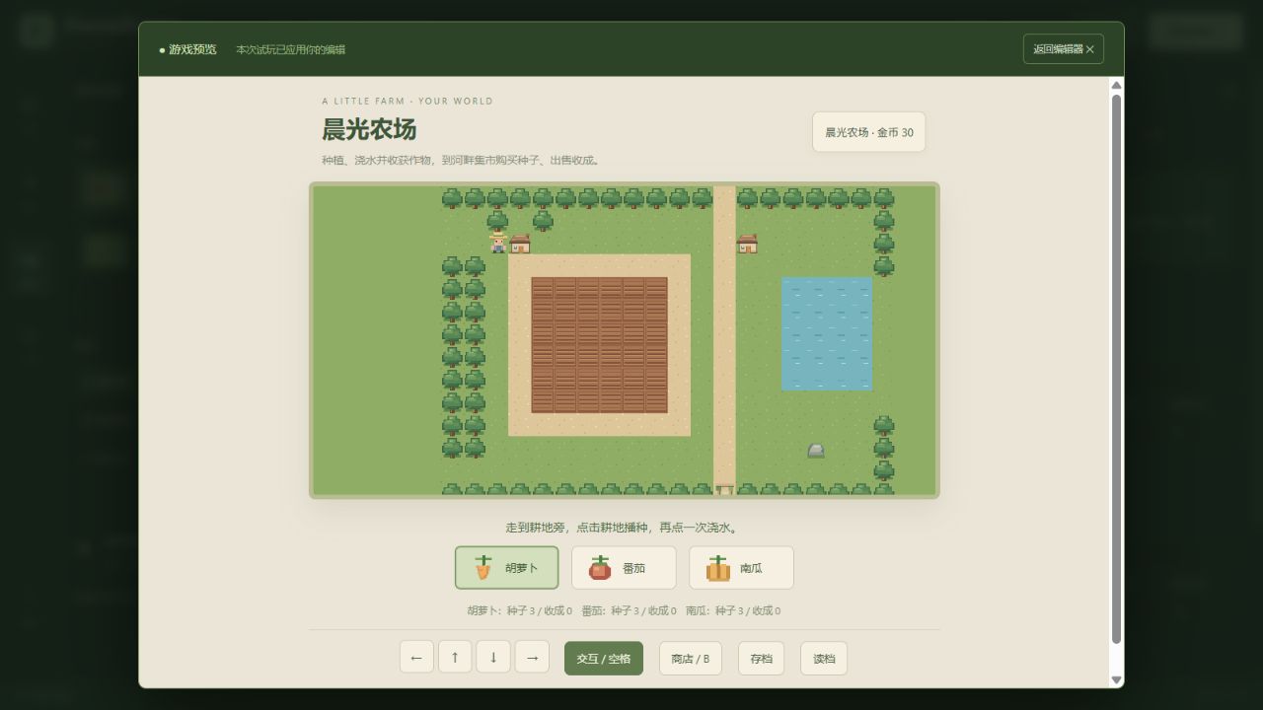
Task: Select the 胡萝卜 seed card
Action: coord(506,568)
